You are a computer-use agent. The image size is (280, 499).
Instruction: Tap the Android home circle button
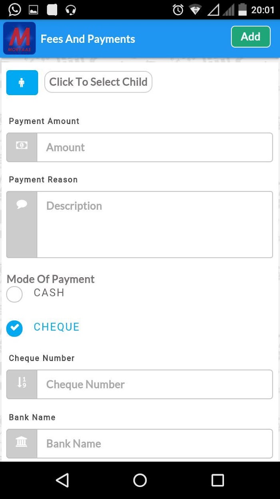click(140, 480)
